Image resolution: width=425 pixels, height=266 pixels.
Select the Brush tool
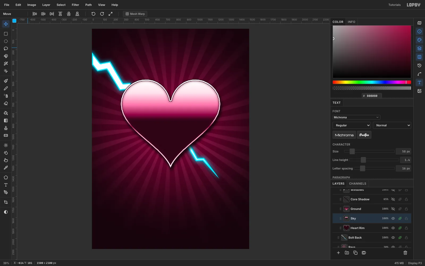(x=6, y=81)
